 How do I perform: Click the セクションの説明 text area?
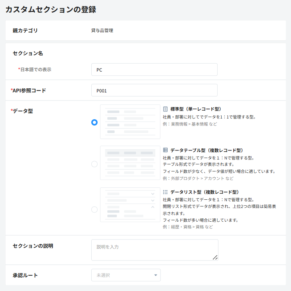[x=155, y=250]
